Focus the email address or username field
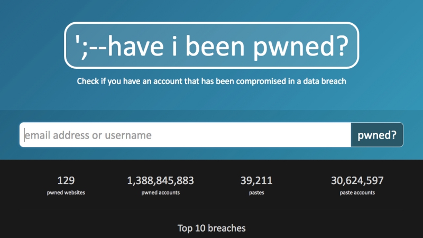Screen dimensions: 423x238 pos(185,135)
